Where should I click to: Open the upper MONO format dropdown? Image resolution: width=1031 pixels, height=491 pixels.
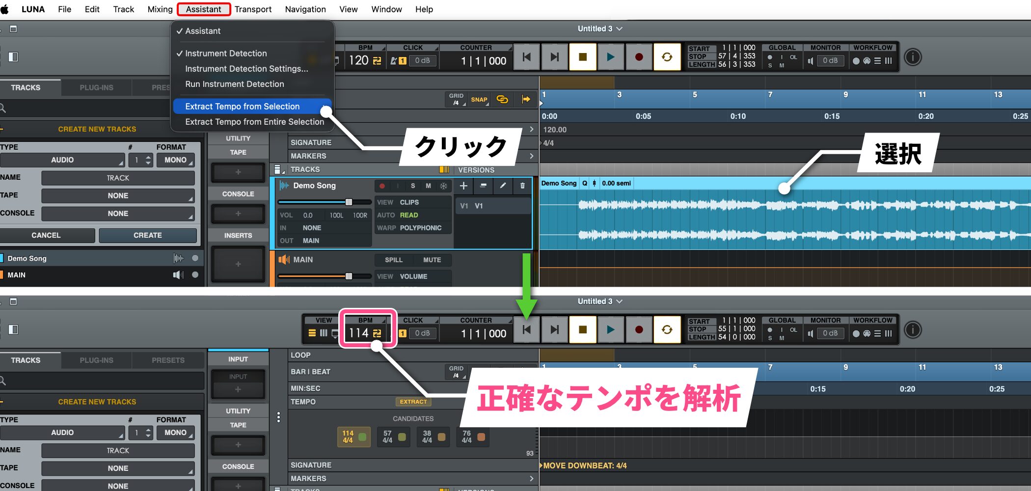(x=175, y=160)
